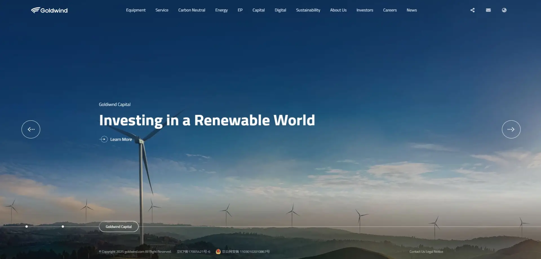Open the Digital menu
The width and height of the screenshot is (541, 259).
[280, 10]
